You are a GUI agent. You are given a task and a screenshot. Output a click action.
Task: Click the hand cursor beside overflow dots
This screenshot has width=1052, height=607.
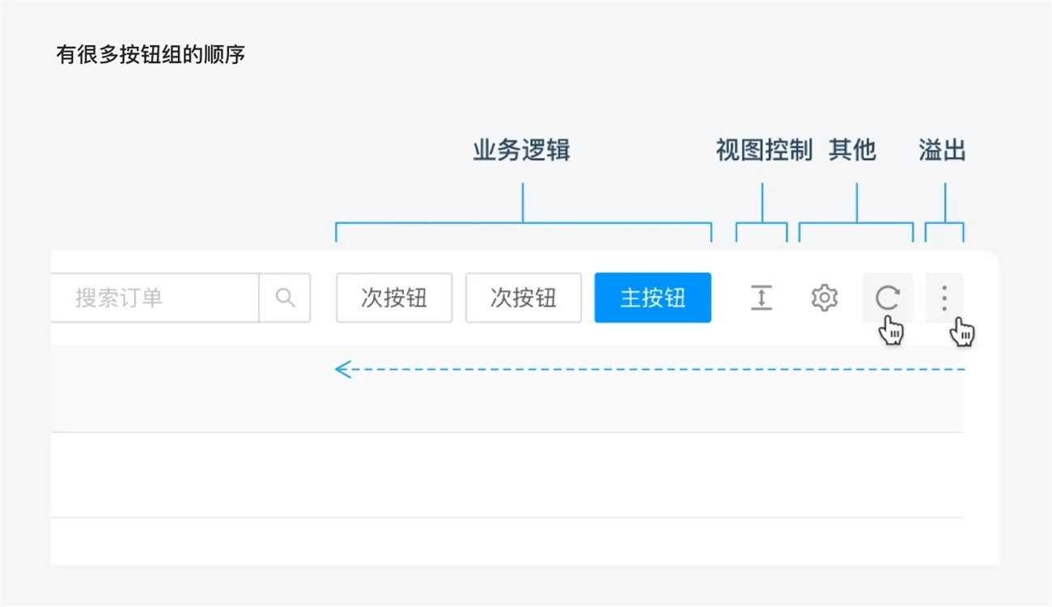962,332
